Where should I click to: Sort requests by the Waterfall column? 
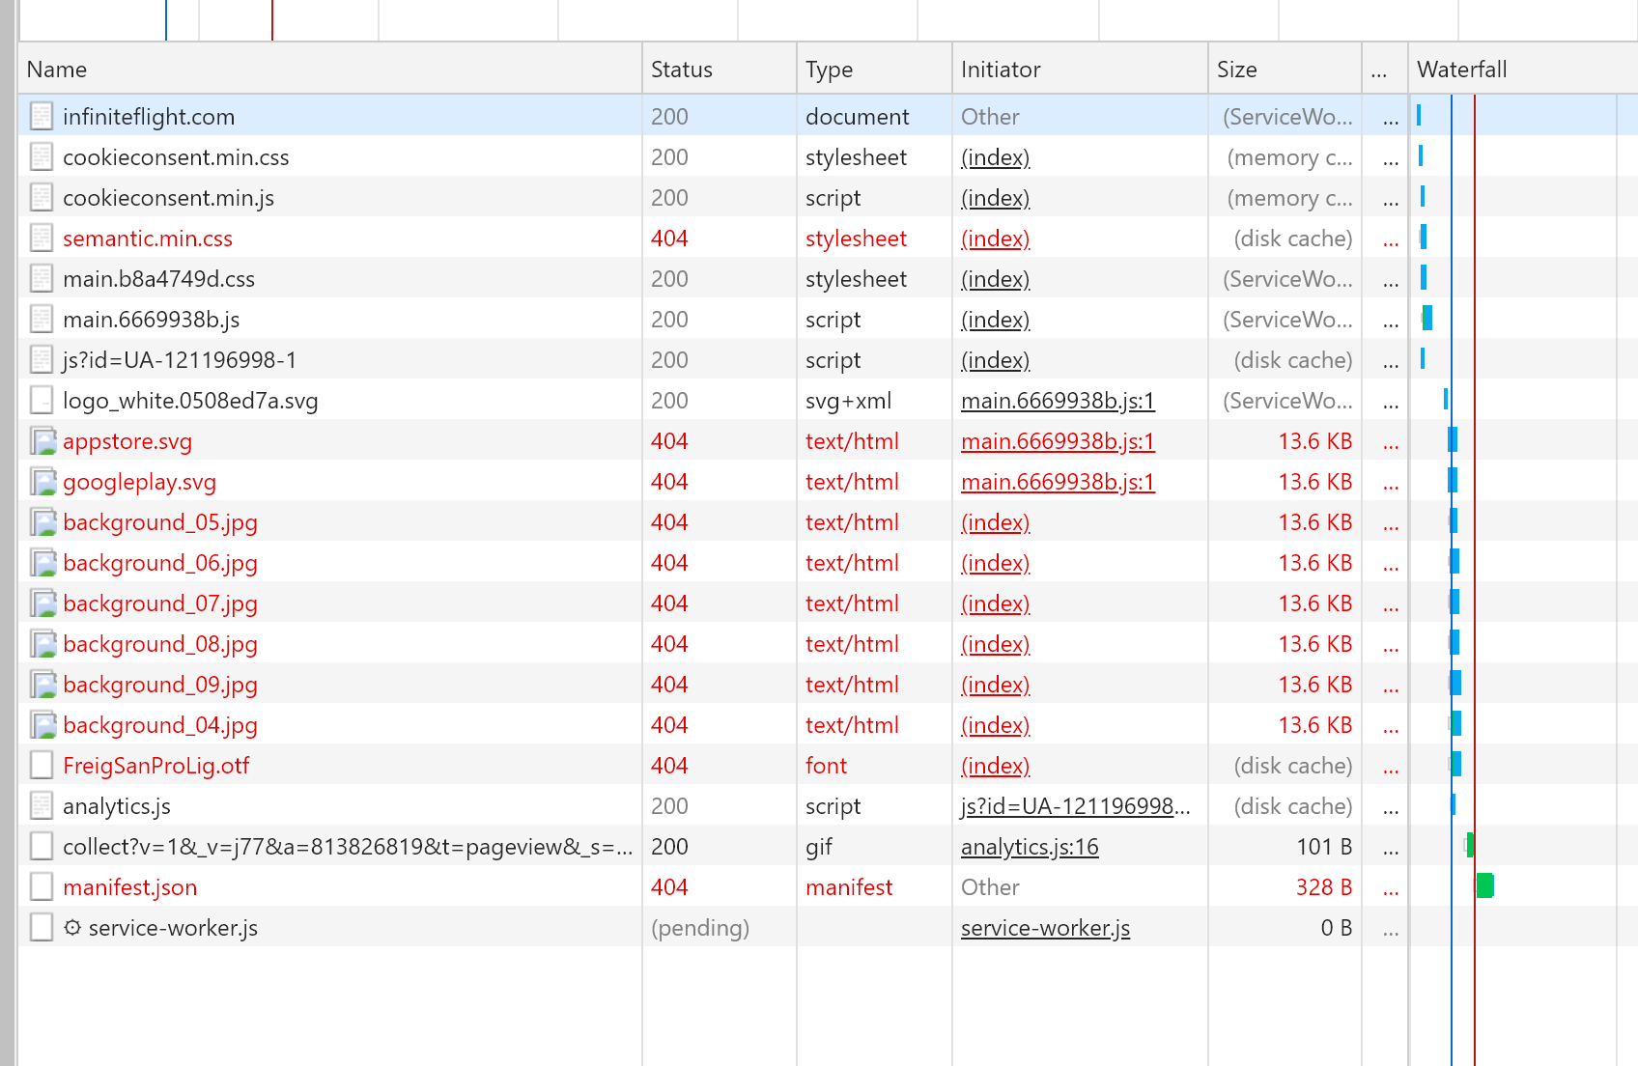coord(1523,70)
